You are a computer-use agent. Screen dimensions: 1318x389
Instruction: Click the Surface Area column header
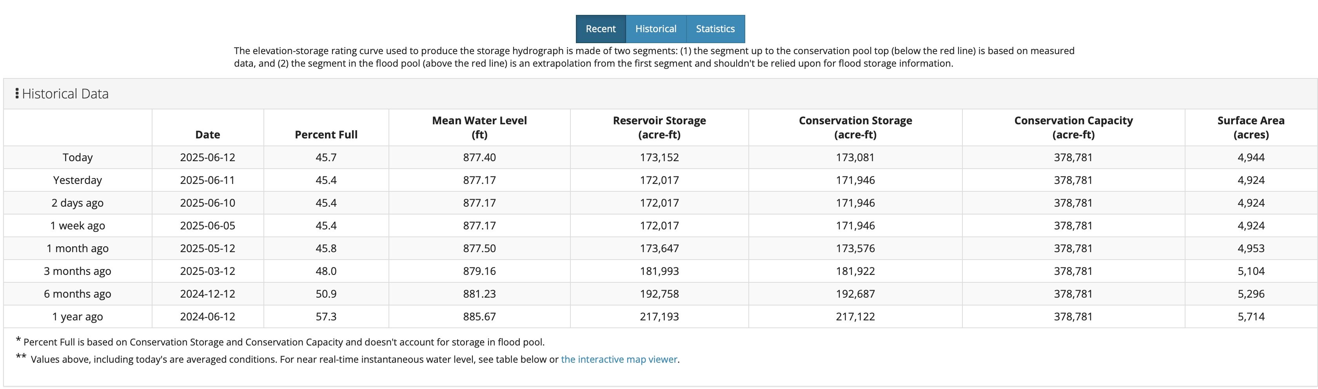[1251, 127]
